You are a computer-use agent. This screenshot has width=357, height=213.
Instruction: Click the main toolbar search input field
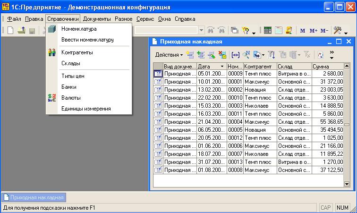tap(166, 30)
